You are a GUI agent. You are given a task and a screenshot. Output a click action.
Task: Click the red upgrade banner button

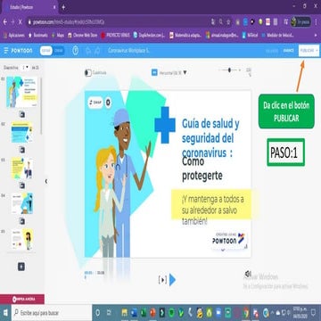click(x=22, y=300)
